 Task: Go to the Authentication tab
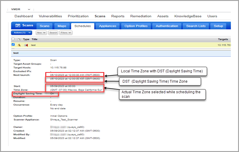tap(167, 26)
